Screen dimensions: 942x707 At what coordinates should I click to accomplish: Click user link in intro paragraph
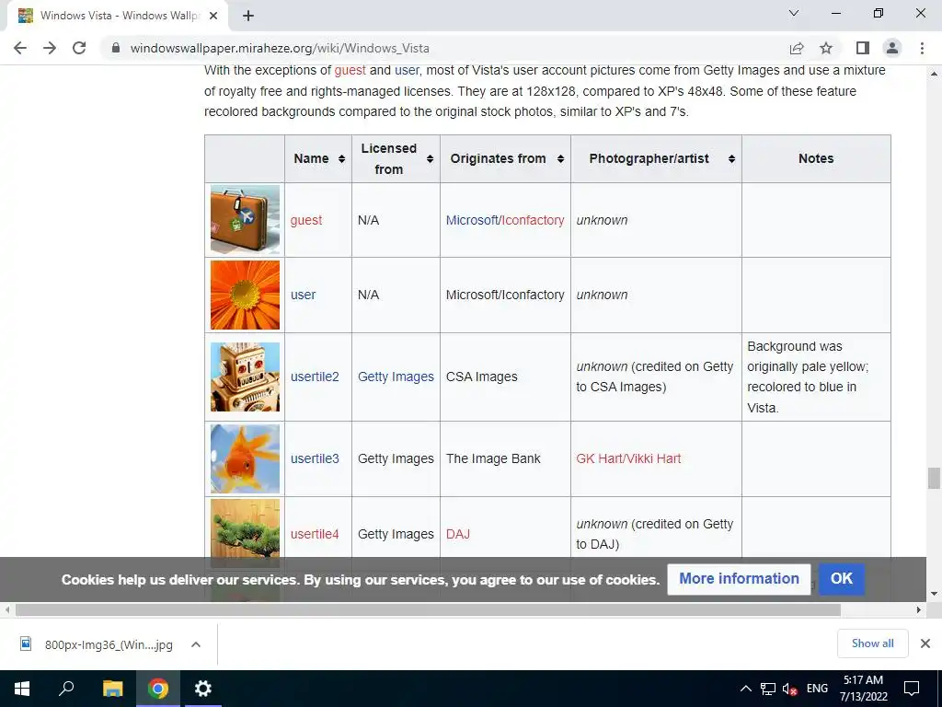click(x=407, y=70)
